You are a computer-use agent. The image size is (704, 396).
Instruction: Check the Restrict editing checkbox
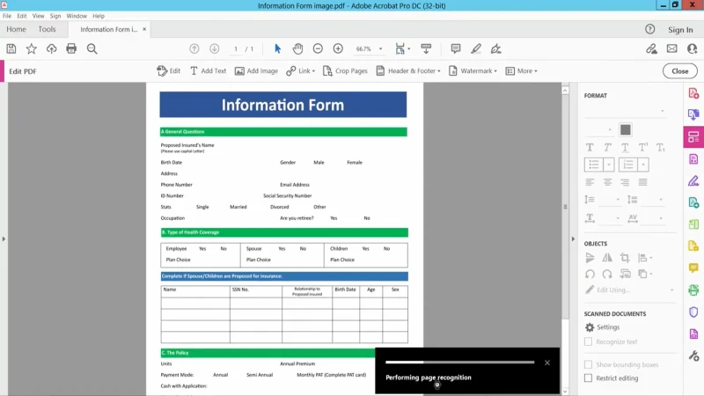(588, 378)
